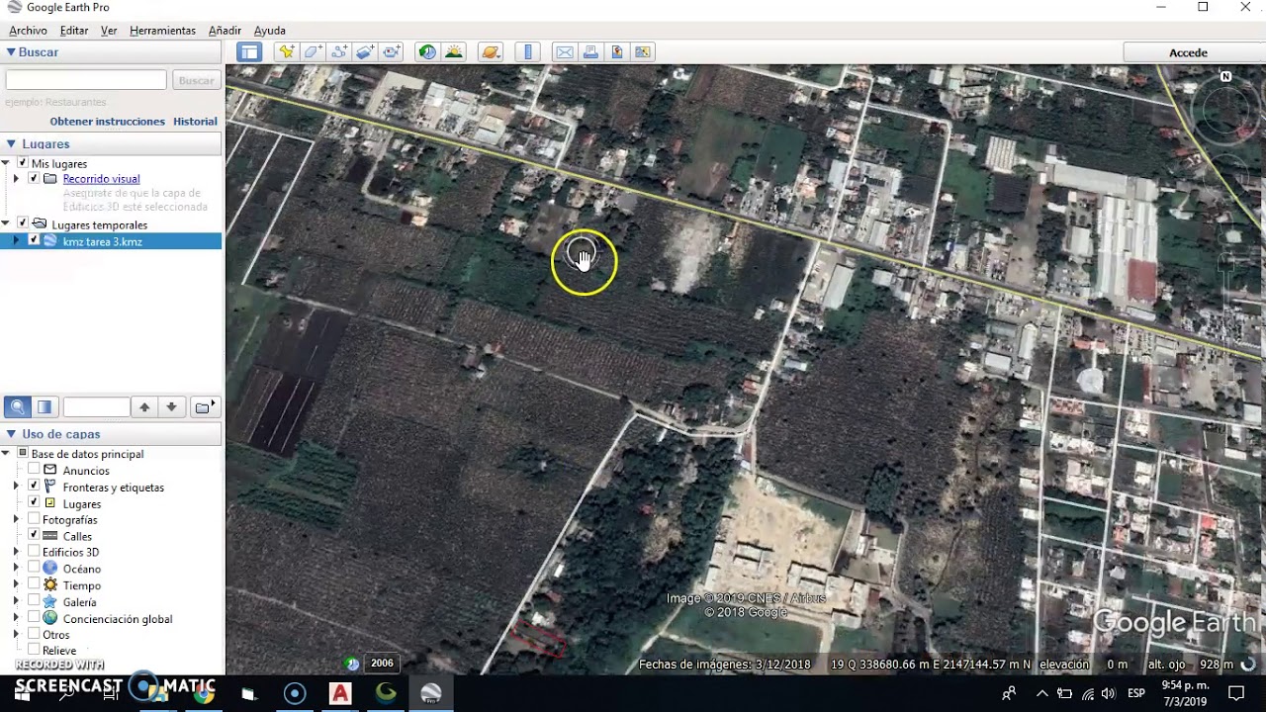Uncheck the Lugares temporales checkbox

point(23,224)
